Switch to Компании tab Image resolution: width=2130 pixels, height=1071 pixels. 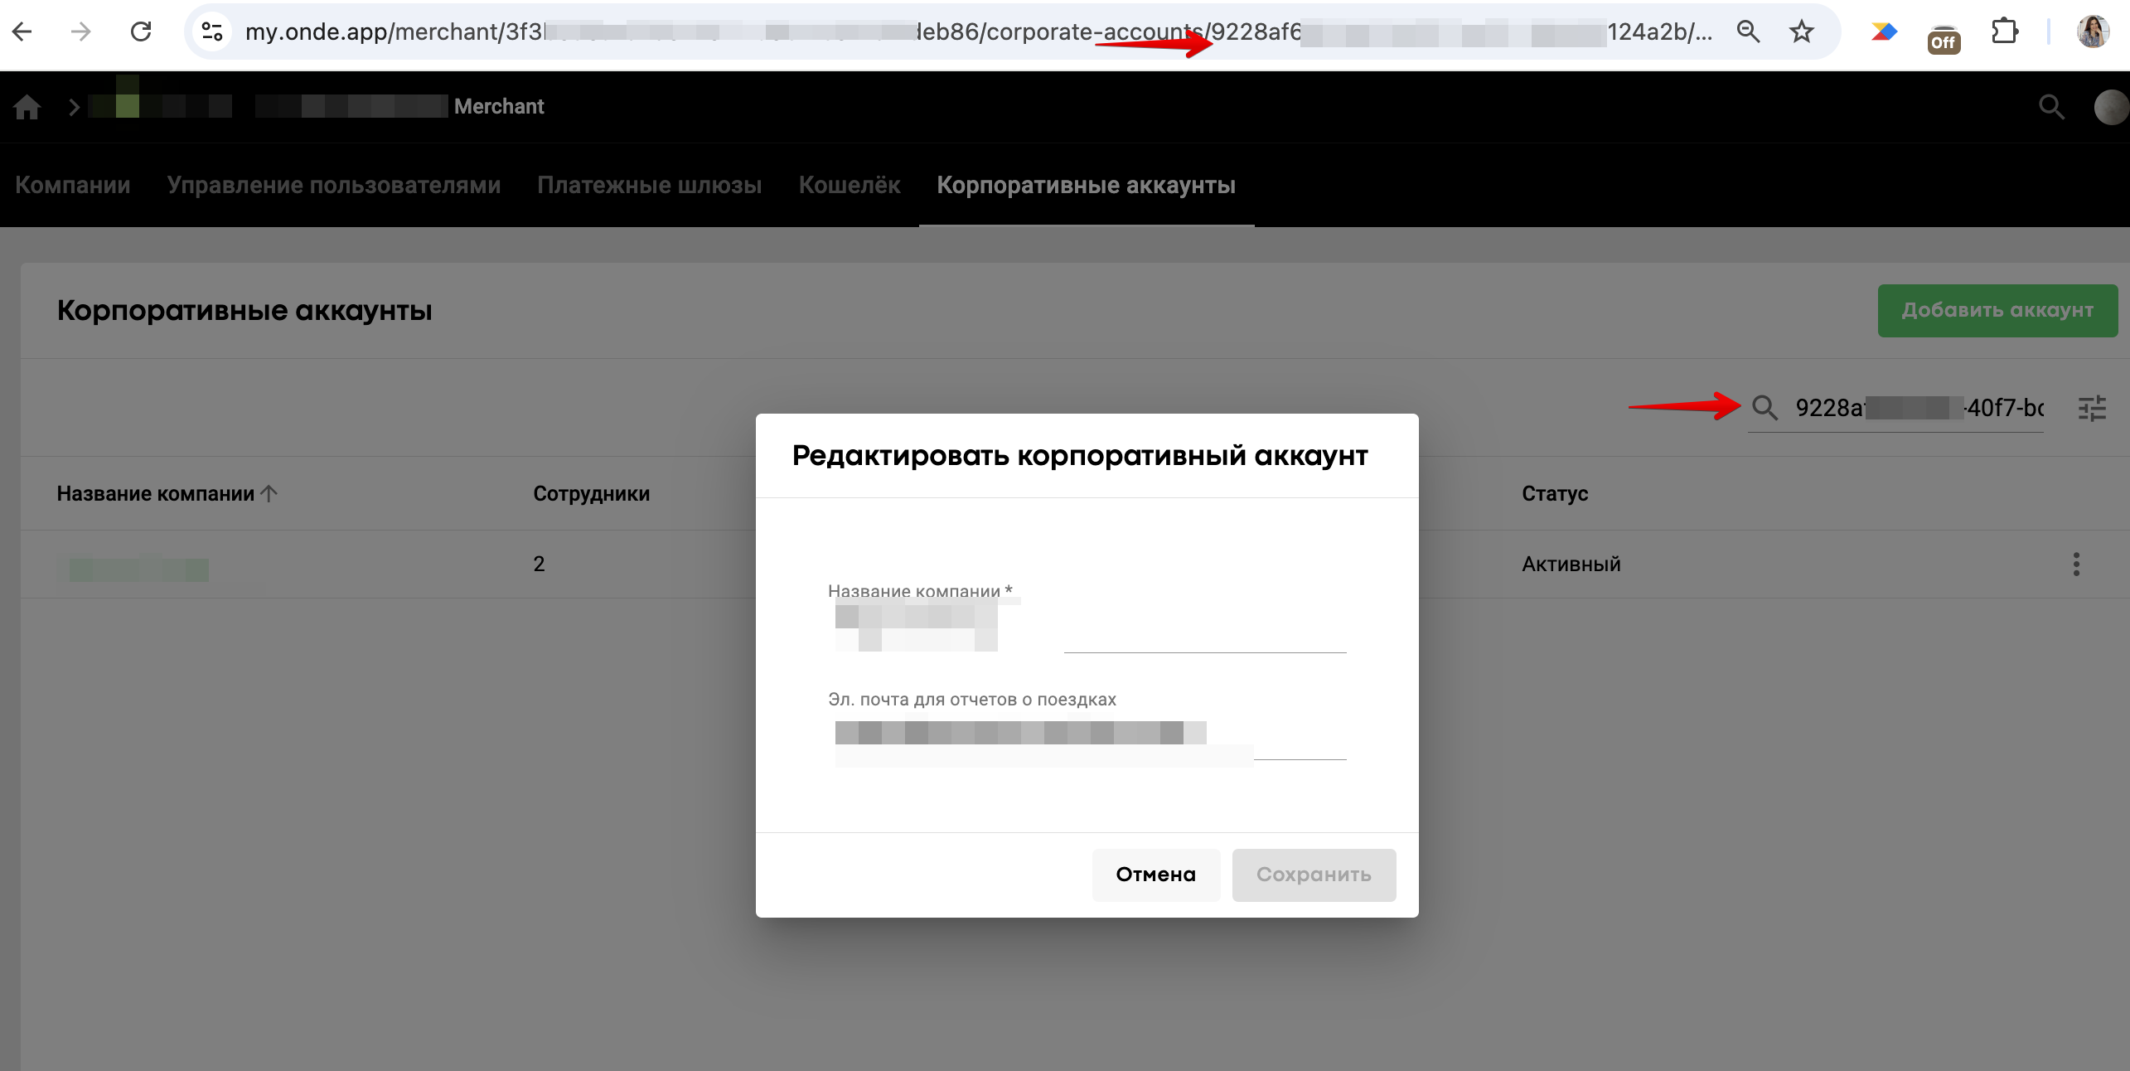tap(73, 185)
